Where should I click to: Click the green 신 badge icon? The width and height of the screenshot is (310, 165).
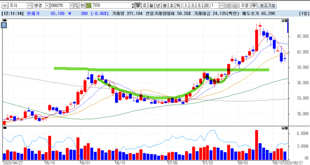click(89, 6)
